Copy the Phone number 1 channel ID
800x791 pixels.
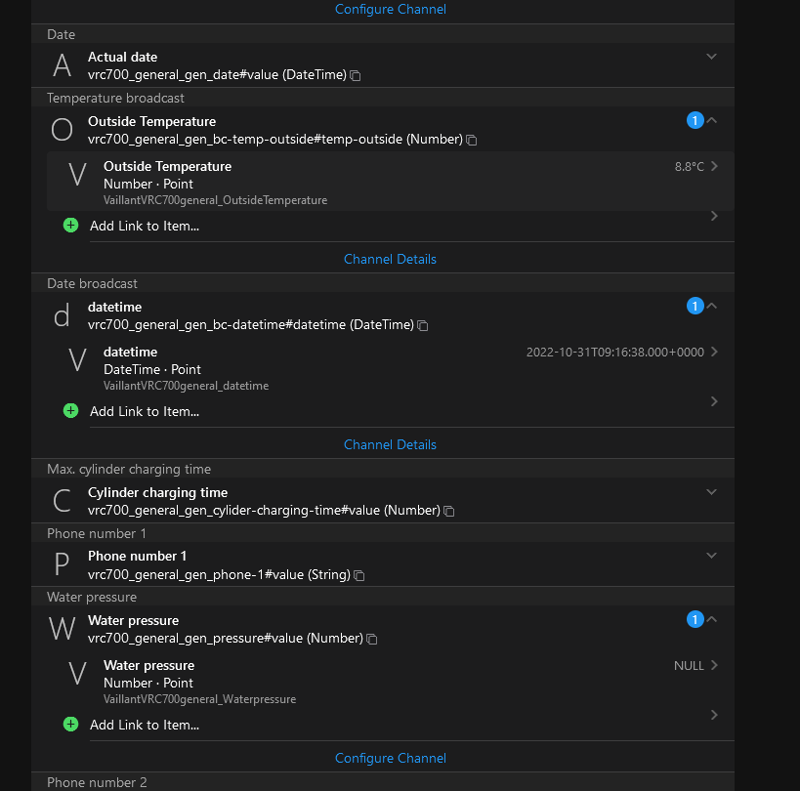[x=359, y=575]
